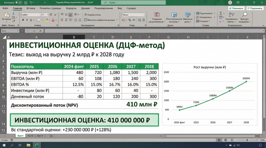Screen dimensions: 266x148
Task: Toggle top vertical alignment
Action: point(62,15)
